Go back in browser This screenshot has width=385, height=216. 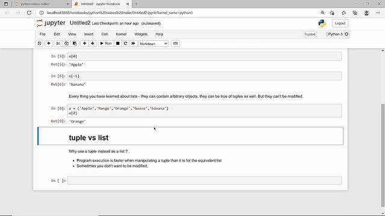tap(7, 13)
